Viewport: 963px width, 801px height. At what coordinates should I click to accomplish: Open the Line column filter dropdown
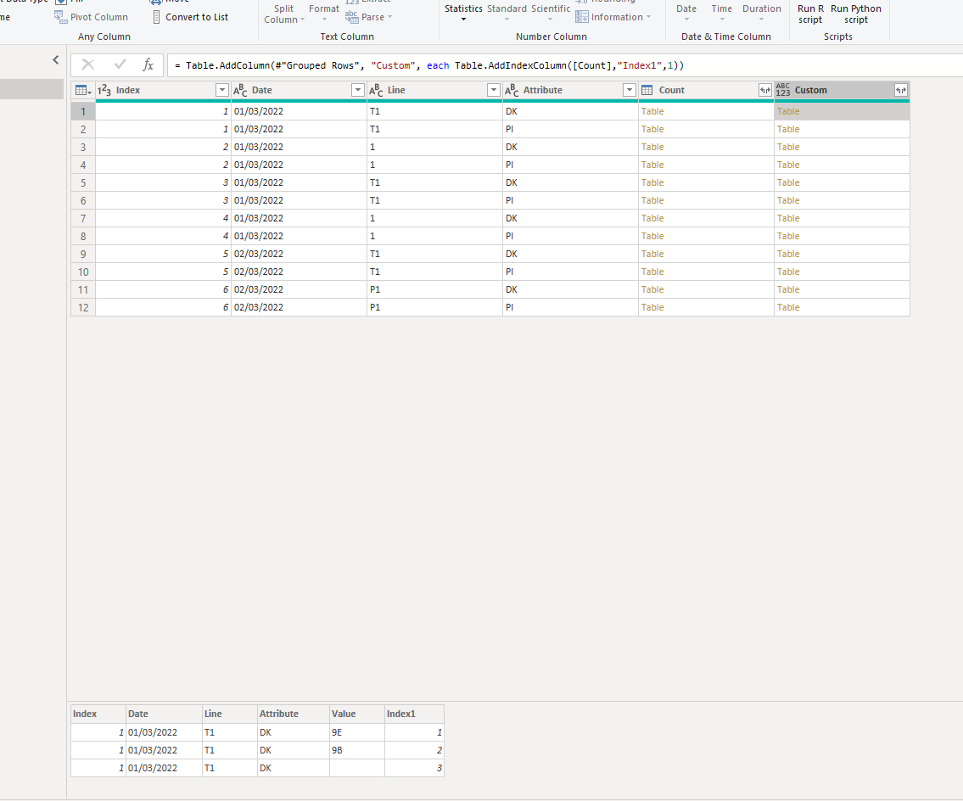click(x=493, y=90)
